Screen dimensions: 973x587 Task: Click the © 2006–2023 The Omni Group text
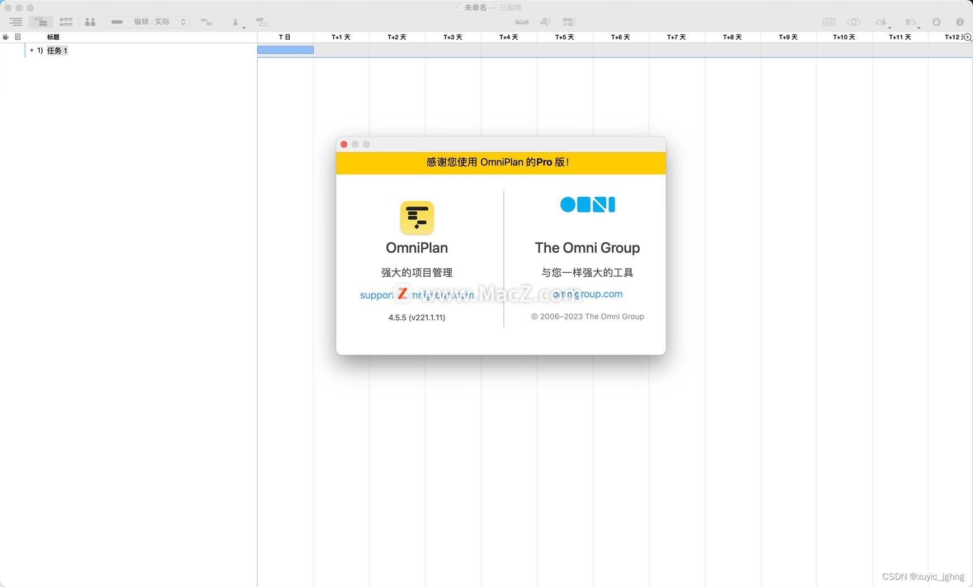(x=588, y=316)
